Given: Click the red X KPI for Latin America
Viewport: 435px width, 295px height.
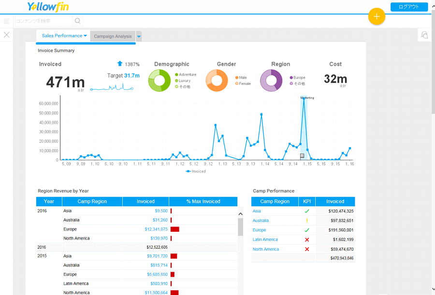Looking at the screenshot, I should coord(307,239).
